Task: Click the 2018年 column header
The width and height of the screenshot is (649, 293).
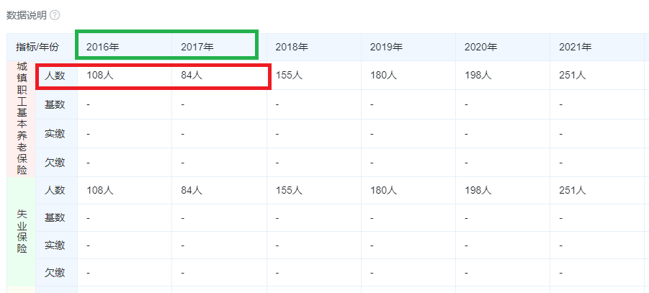Action: 292,47
